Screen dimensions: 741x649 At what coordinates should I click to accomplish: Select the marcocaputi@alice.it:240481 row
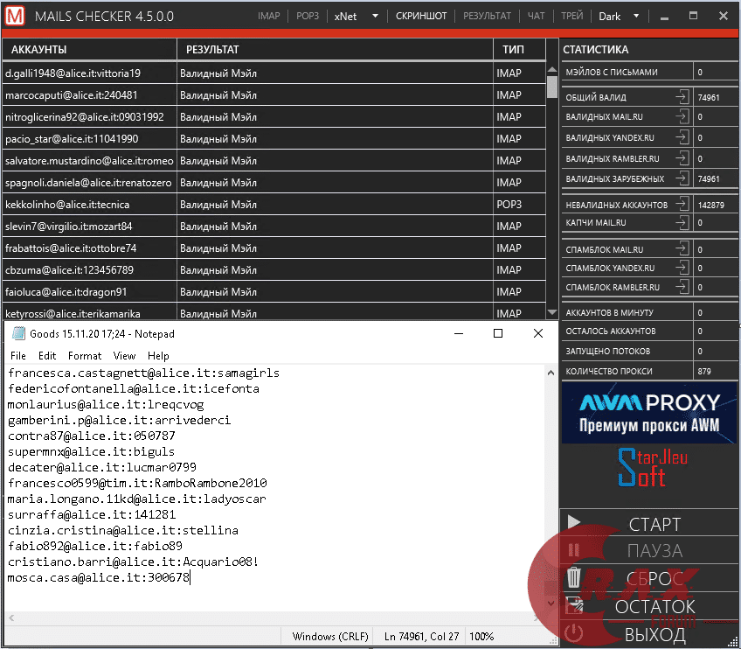pos(274,94)
